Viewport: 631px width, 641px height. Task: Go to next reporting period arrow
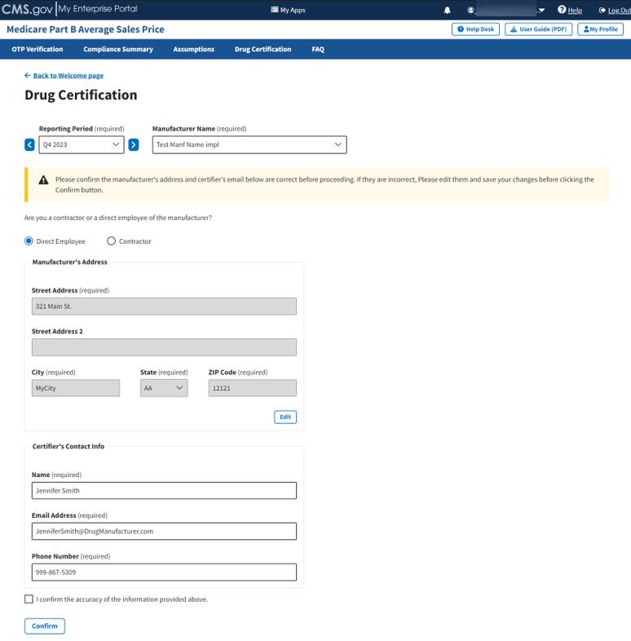click(134, 144)
